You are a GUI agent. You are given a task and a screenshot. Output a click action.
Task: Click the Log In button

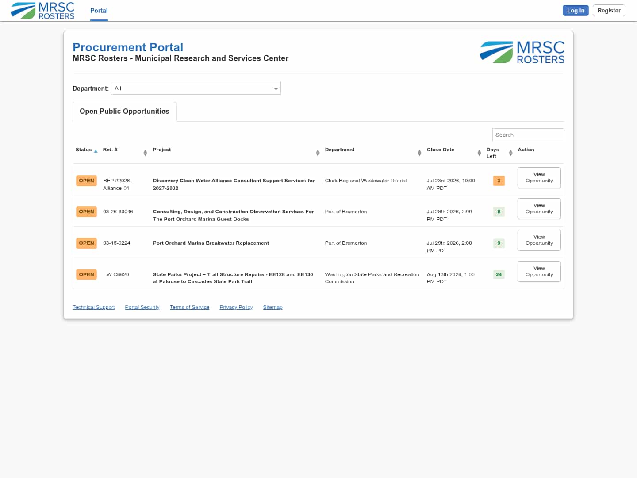click(576, 10)
